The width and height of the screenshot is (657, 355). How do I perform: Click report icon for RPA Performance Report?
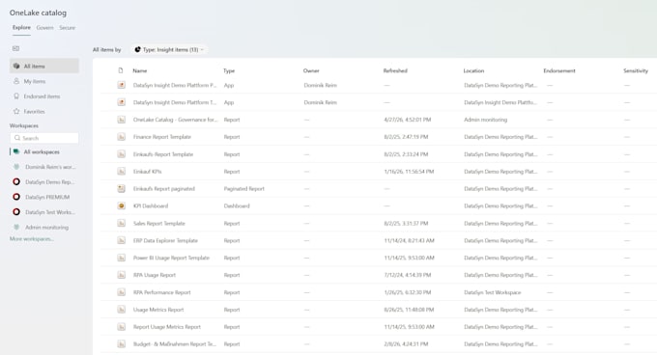coord(121,292)
